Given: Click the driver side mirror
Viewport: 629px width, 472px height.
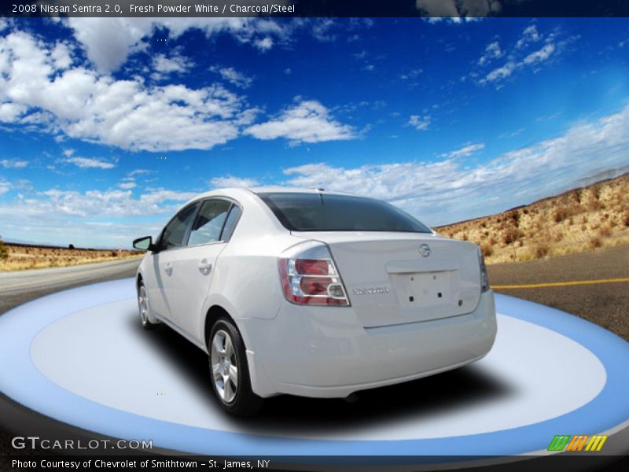Looking at the screenshot, I should [142, 243].
